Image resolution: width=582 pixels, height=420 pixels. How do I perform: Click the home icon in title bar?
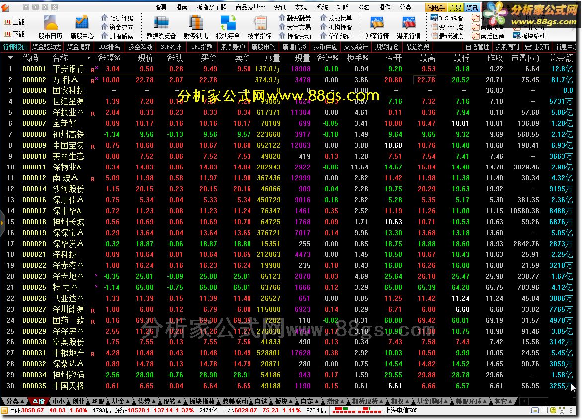(x=26, y=7)
